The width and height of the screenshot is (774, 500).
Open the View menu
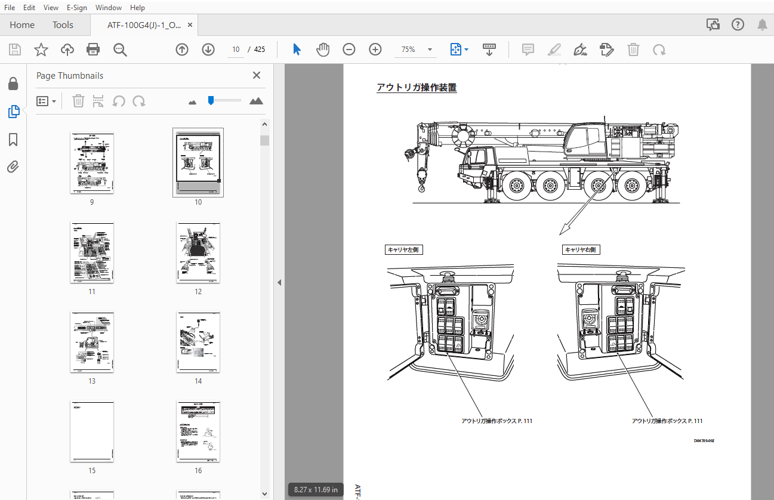tap(51, 8)
